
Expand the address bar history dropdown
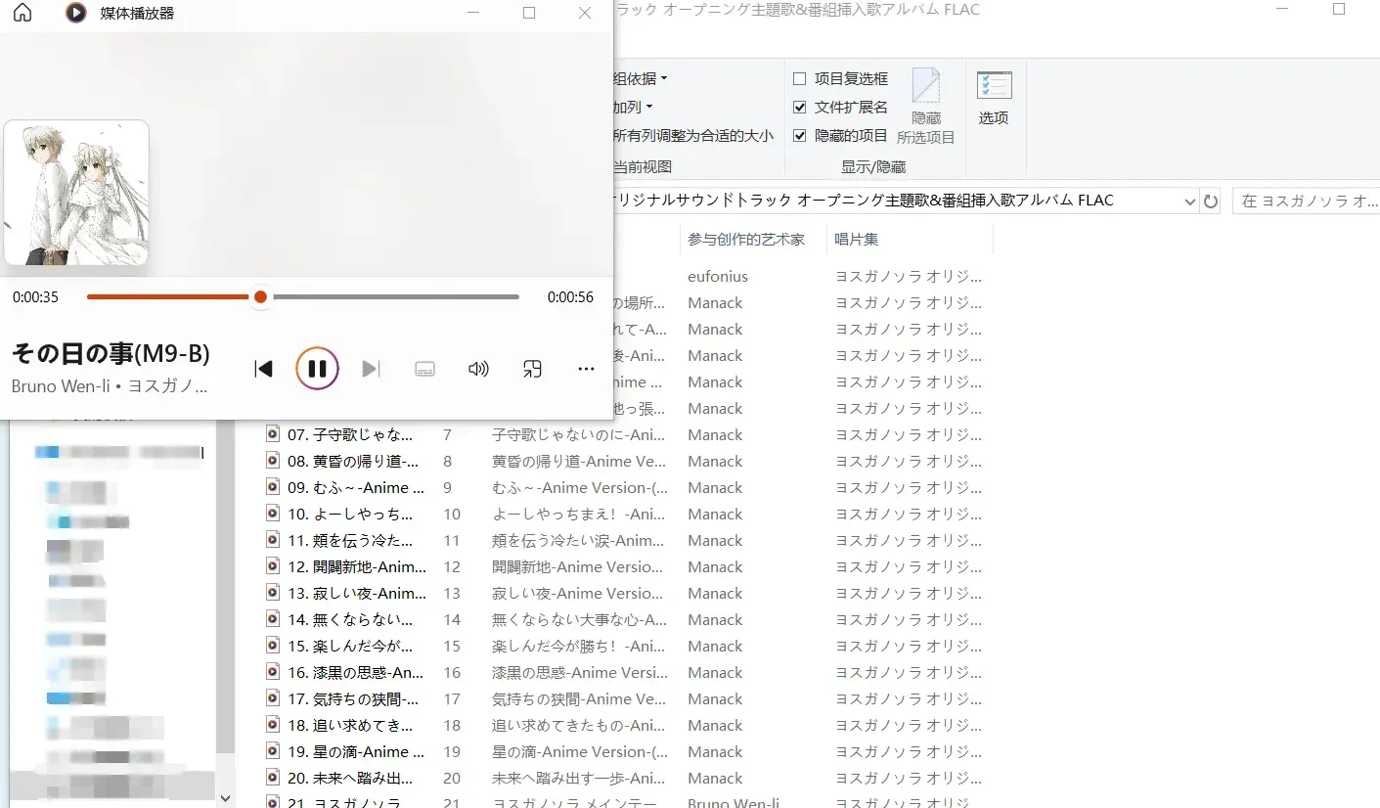point(1189,202)
